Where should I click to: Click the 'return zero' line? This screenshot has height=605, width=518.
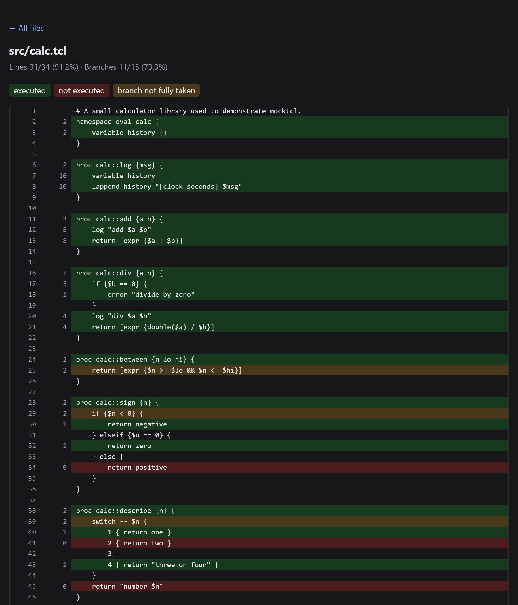tap(290, 446)
